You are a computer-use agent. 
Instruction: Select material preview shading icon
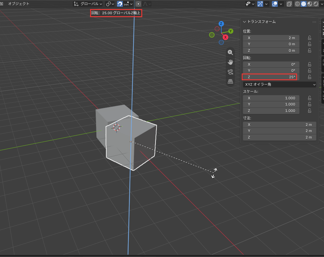pos(310,4)
